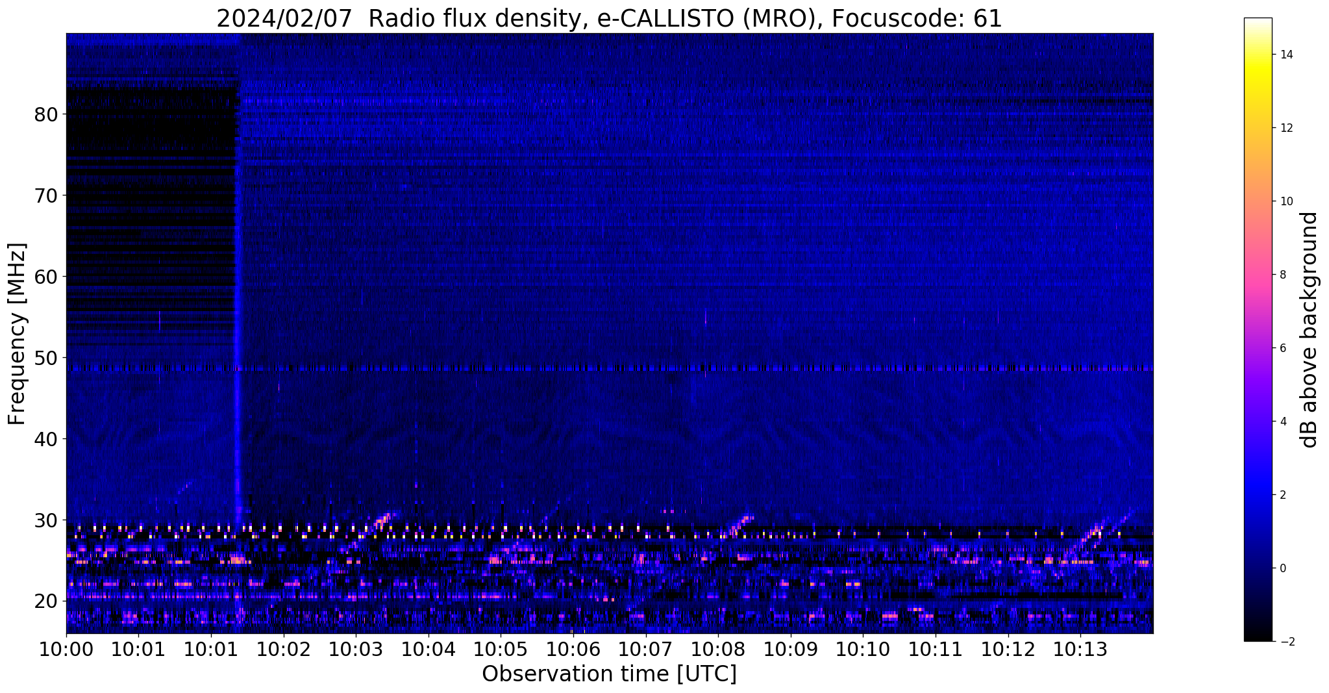The height and width of the screenshot is (693, 1329).
Task: Click the 60 MHz frequency tick label
Action: tap(46, 277)
